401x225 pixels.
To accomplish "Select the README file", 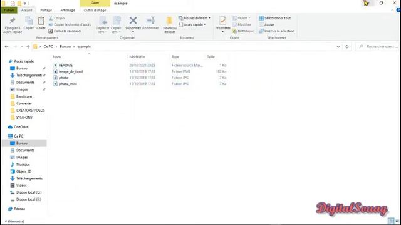I will (65, 65).
